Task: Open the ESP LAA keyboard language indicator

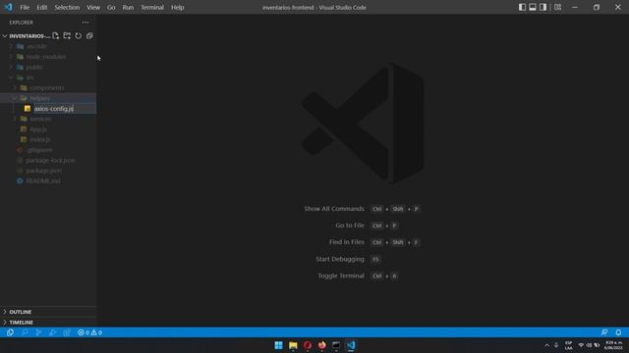Action: (x=568, y=345)
